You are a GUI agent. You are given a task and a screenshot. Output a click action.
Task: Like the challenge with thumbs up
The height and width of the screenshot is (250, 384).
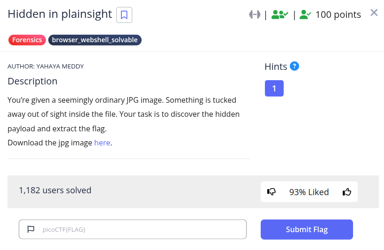tap(347, 192)
